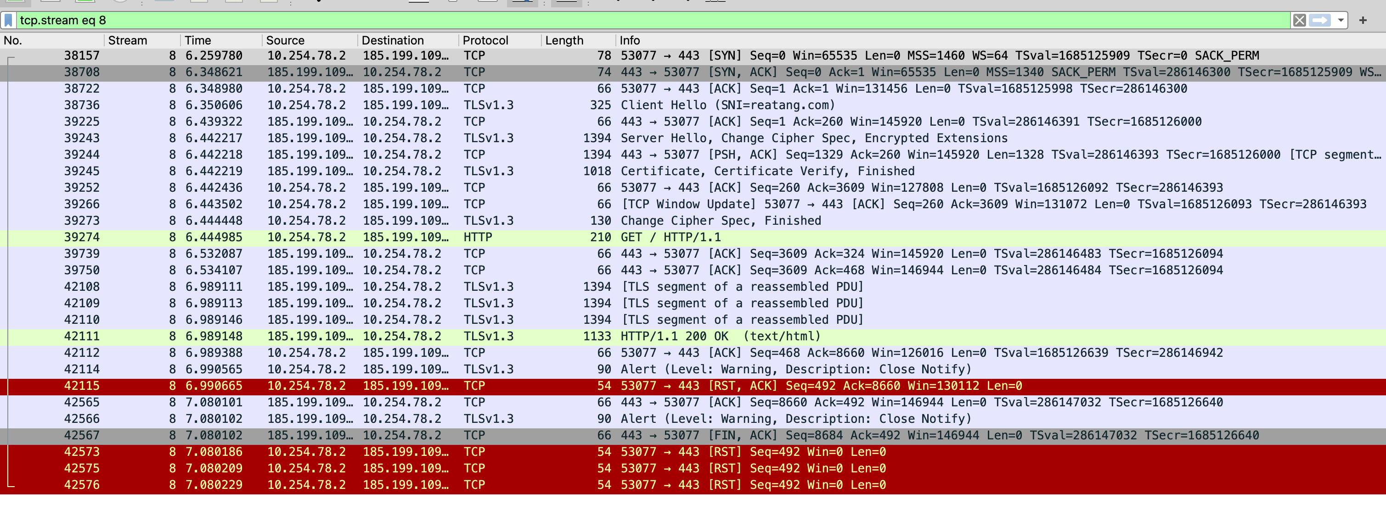Screen dimensions: 1386x510
Task: Select SYN packet number 38157
Action: click(693, 56)
